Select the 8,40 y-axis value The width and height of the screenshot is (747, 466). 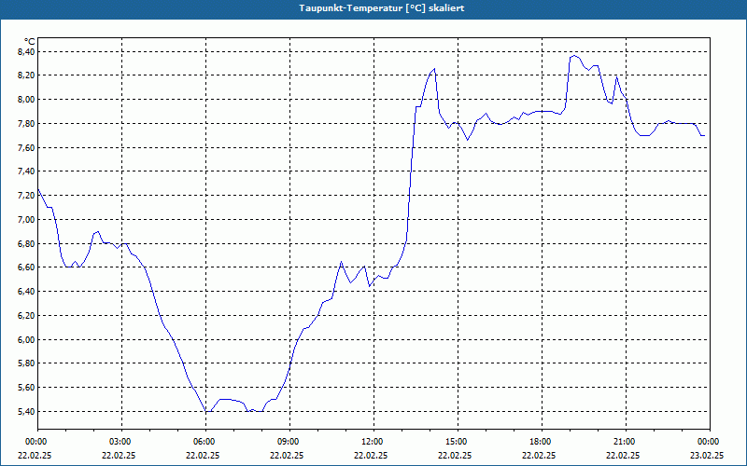pyautogui.click(x=26, y=52)
